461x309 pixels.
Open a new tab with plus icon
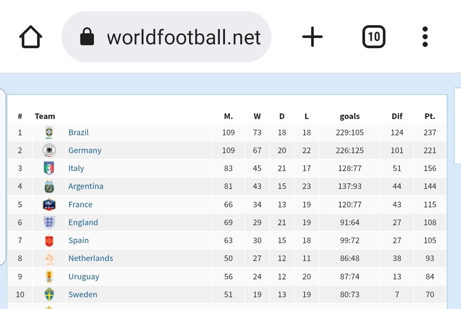312,37
